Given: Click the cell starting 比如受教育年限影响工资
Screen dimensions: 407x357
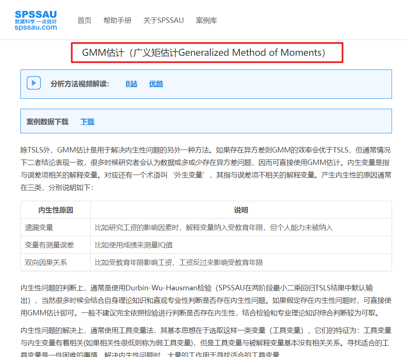Looking at the screenshot, I should [x=241, y=262].
